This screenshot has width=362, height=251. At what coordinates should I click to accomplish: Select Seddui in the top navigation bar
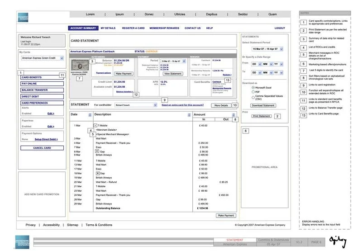pyautogui.click(x=243, y=14)
